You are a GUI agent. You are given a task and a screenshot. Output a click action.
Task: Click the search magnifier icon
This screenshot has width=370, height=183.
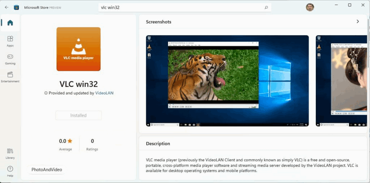click(x=266, y=8)
